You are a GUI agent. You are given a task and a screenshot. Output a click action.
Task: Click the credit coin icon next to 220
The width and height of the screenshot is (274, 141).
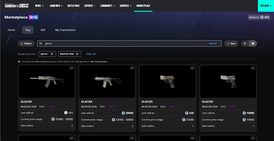click(187, 113)
